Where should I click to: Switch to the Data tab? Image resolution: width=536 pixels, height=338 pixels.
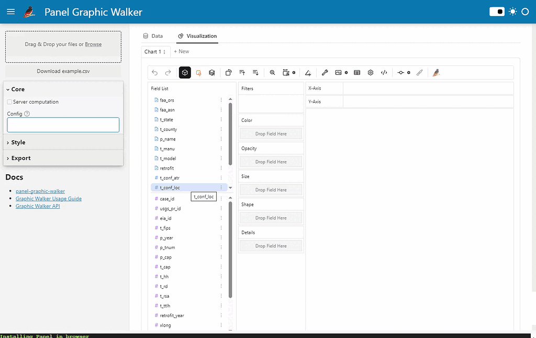click(153, 36)
